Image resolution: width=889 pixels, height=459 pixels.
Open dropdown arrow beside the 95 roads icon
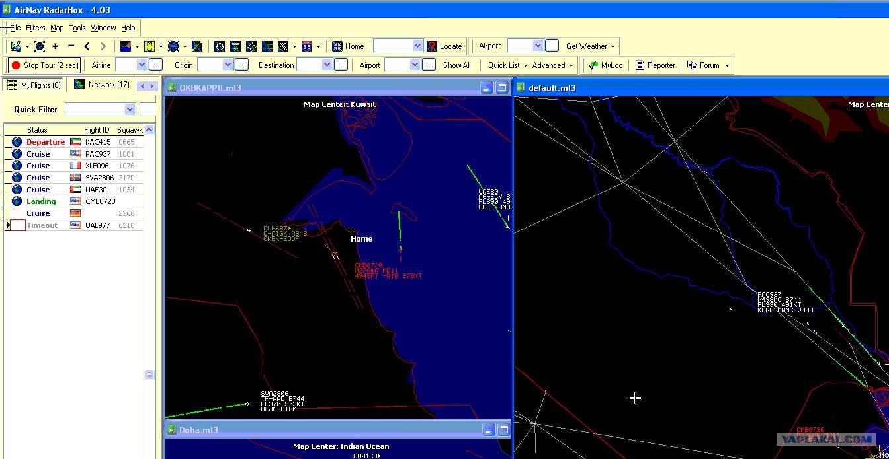(318, 46)
